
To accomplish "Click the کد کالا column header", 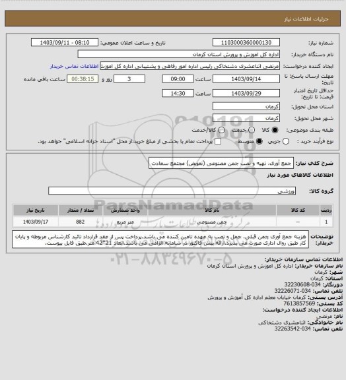I will [x=298, y=210].
